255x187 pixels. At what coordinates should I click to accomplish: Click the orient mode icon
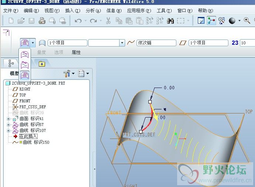pos(221,21)
